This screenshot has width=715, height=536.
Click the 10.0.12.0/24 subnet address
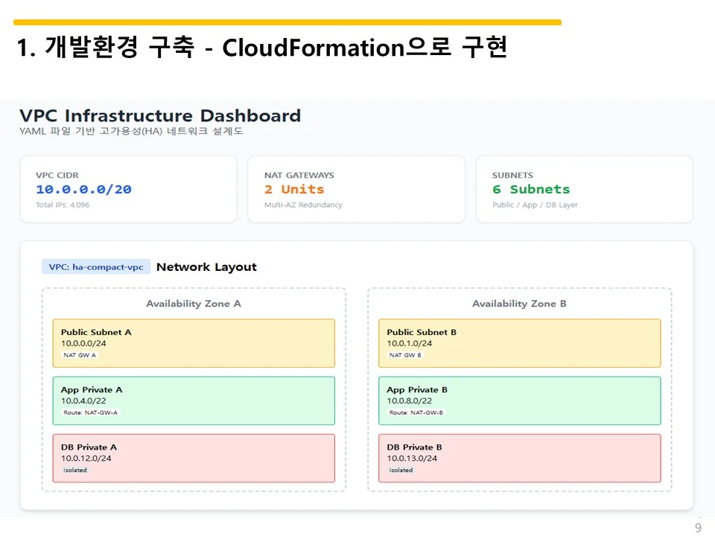(x=86, y=458)
